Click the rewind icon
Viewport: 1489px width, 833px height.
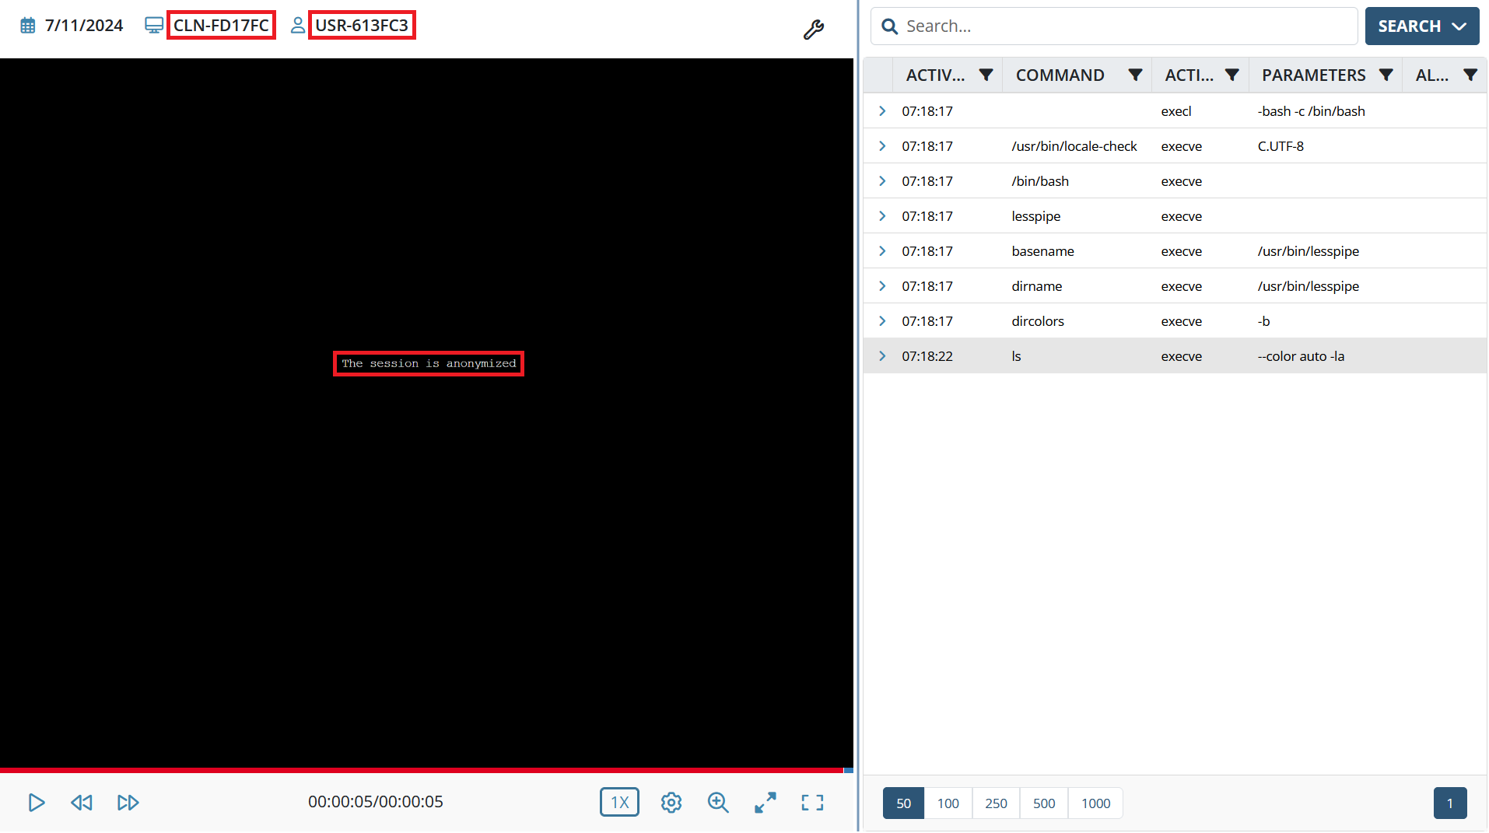(x=82, y=803)
